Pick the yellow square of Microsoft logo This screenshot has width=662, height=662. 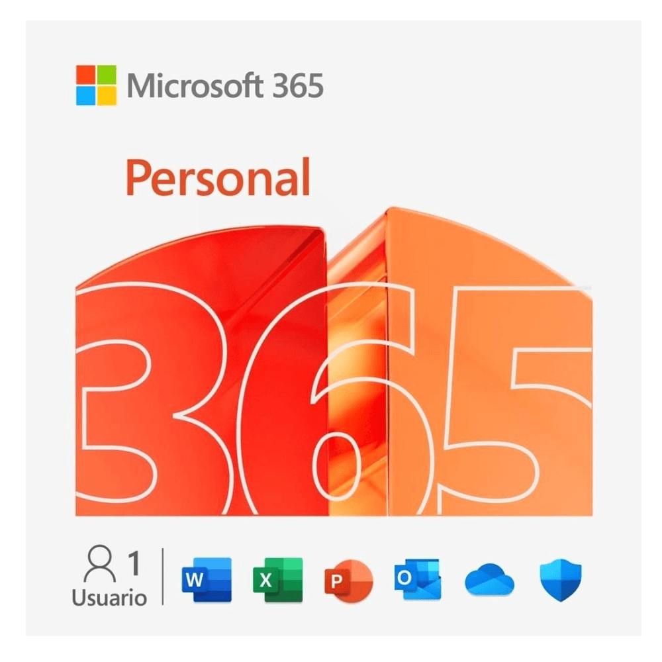pos(107,96)
